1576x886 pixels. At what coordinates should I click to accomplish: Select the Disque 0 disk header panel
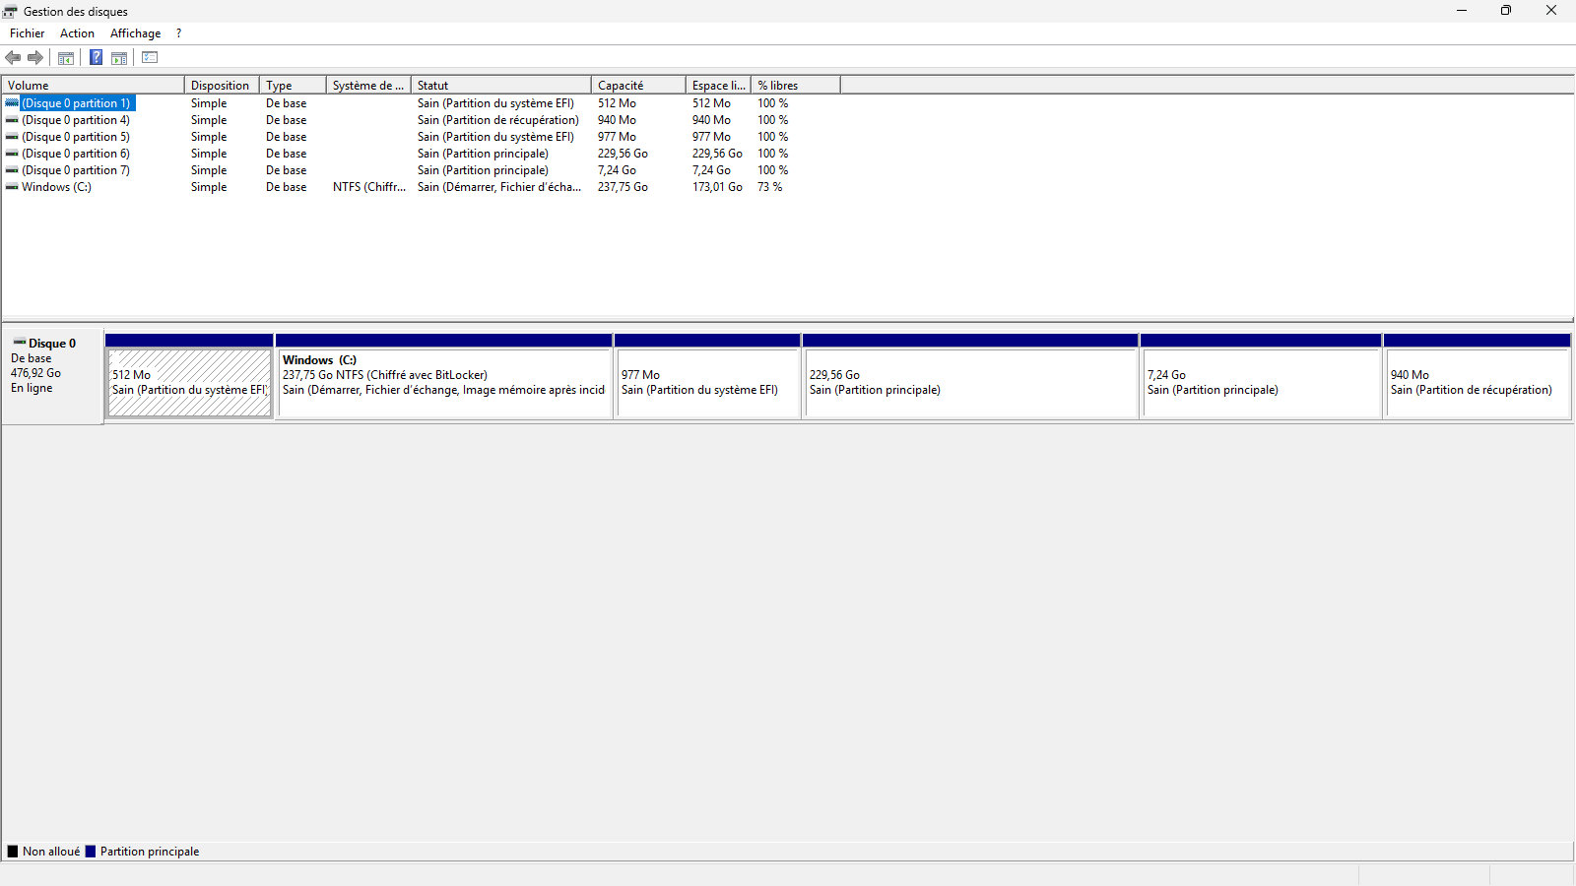[52, 376]
